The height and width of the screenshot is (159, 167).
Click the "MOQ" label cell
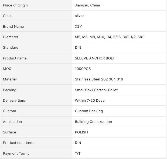[x=7, y=69]
